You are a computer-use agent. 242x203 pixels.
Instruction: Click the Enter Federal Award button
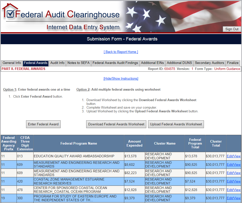[43, 124]
